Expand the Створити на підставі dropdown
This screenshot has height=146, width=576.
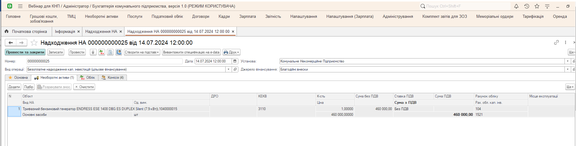[142, 52]
